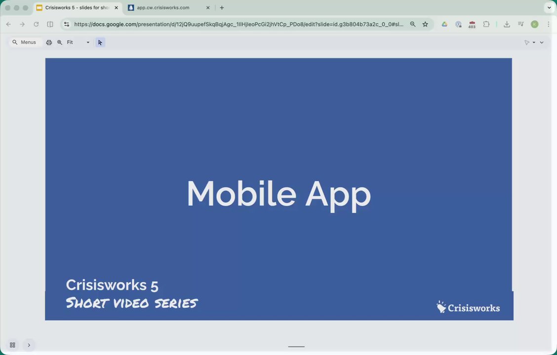The image size is (557, 355).
Task: Open grid view of slides
Action: click(x=12, y=345)
